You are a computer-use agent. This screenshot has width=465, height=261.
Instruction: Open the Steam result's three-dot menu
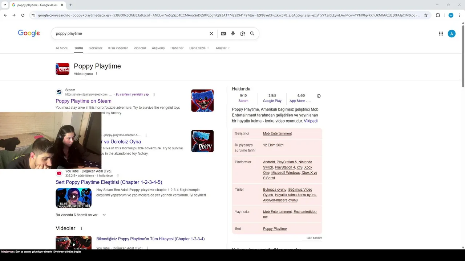154,95
